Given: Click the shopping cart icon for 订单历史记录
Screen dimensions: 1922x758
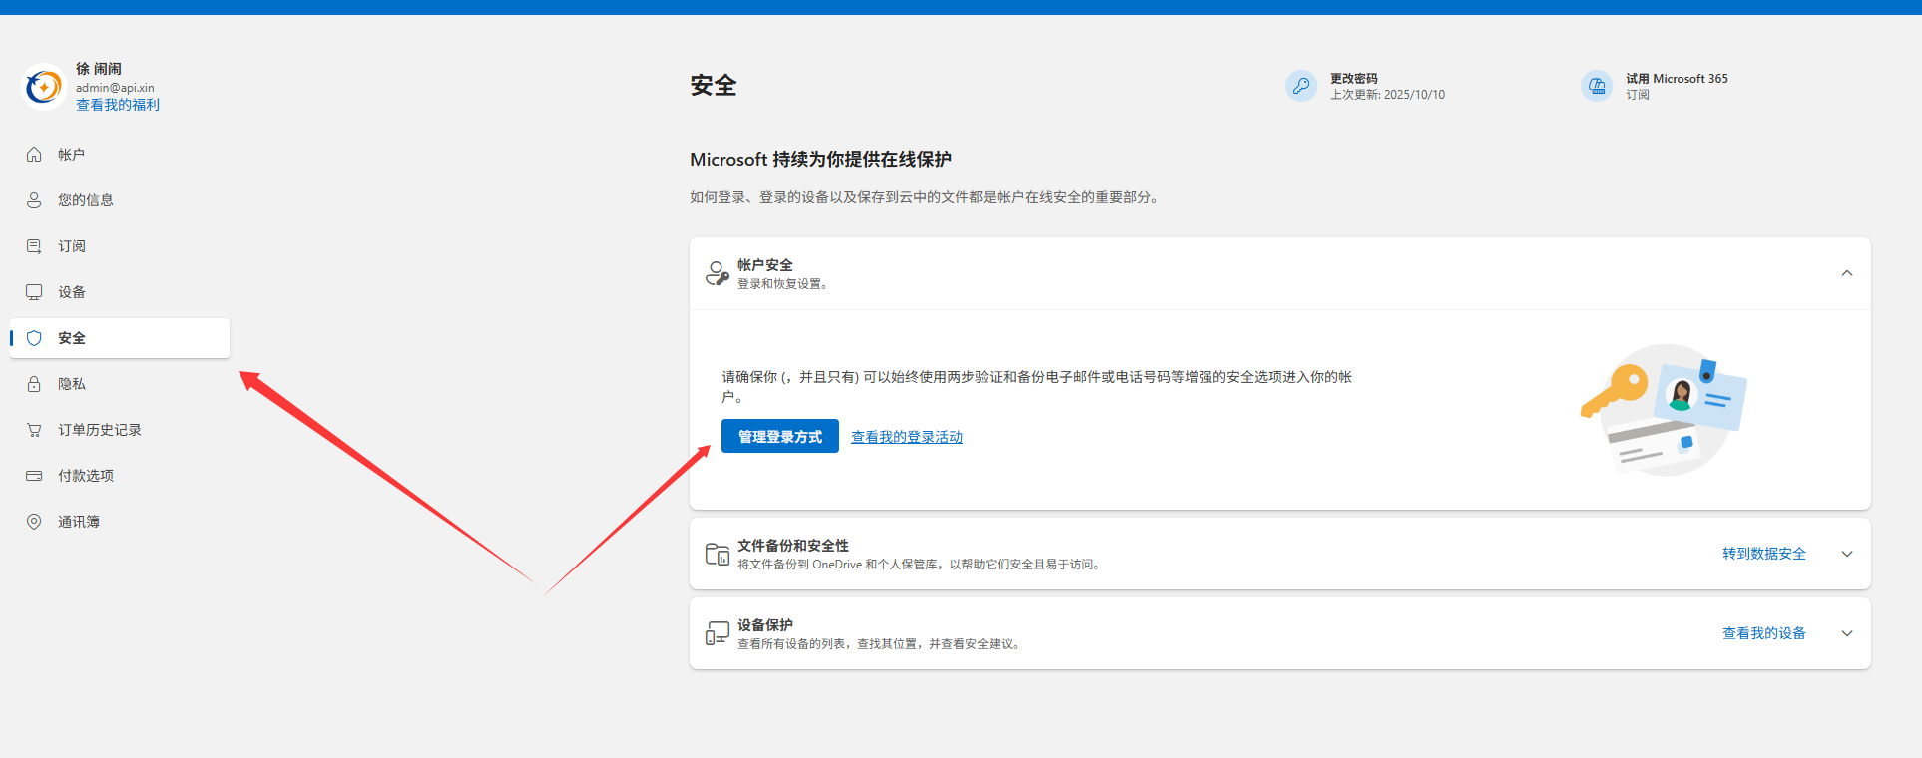Looking at the screenshot, I should click(x=34, y=430).
